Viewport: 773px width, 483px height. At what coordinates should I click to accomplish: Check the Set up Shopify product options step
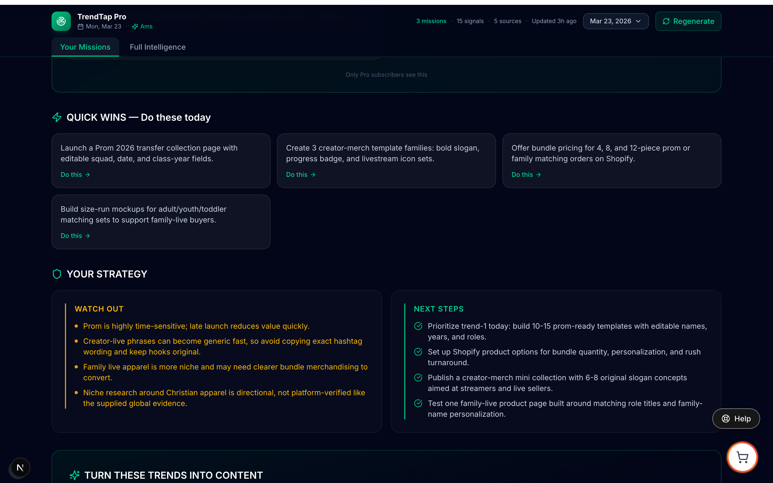point(418,352)
